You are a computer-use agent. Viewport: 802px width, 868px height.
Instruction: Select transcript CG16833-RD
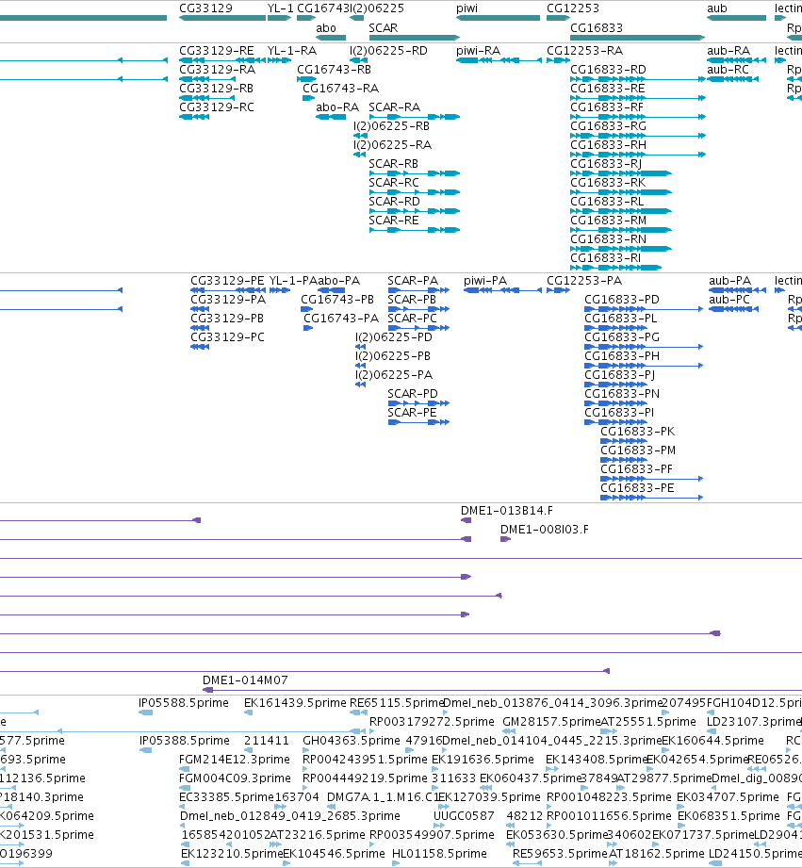click(x=638, y=79)
